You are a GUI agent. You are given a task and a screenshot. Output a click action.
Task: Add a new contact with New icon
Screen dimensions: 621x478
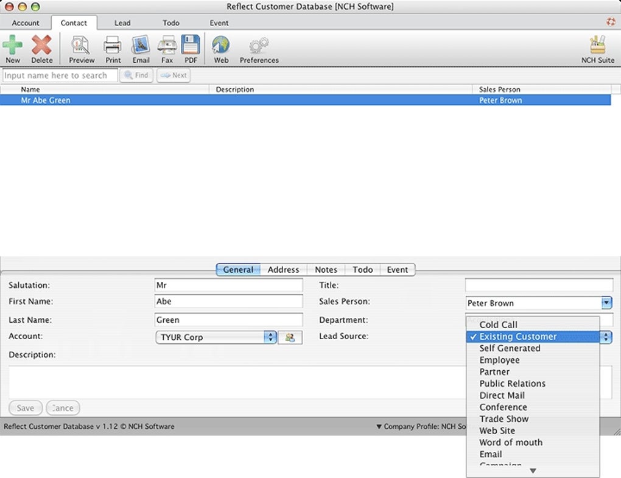(x=13, y=49)
